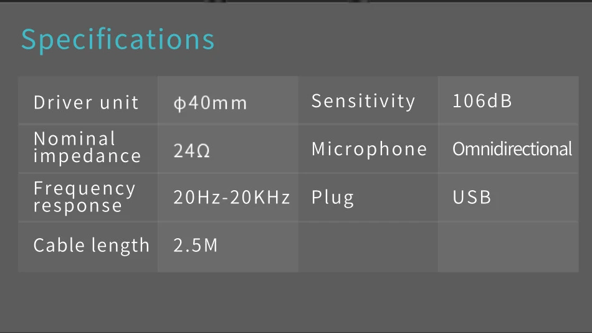The image size is (592, 333).
Task: Click the word response in Frequency response
Action: [x=77, y=206]
